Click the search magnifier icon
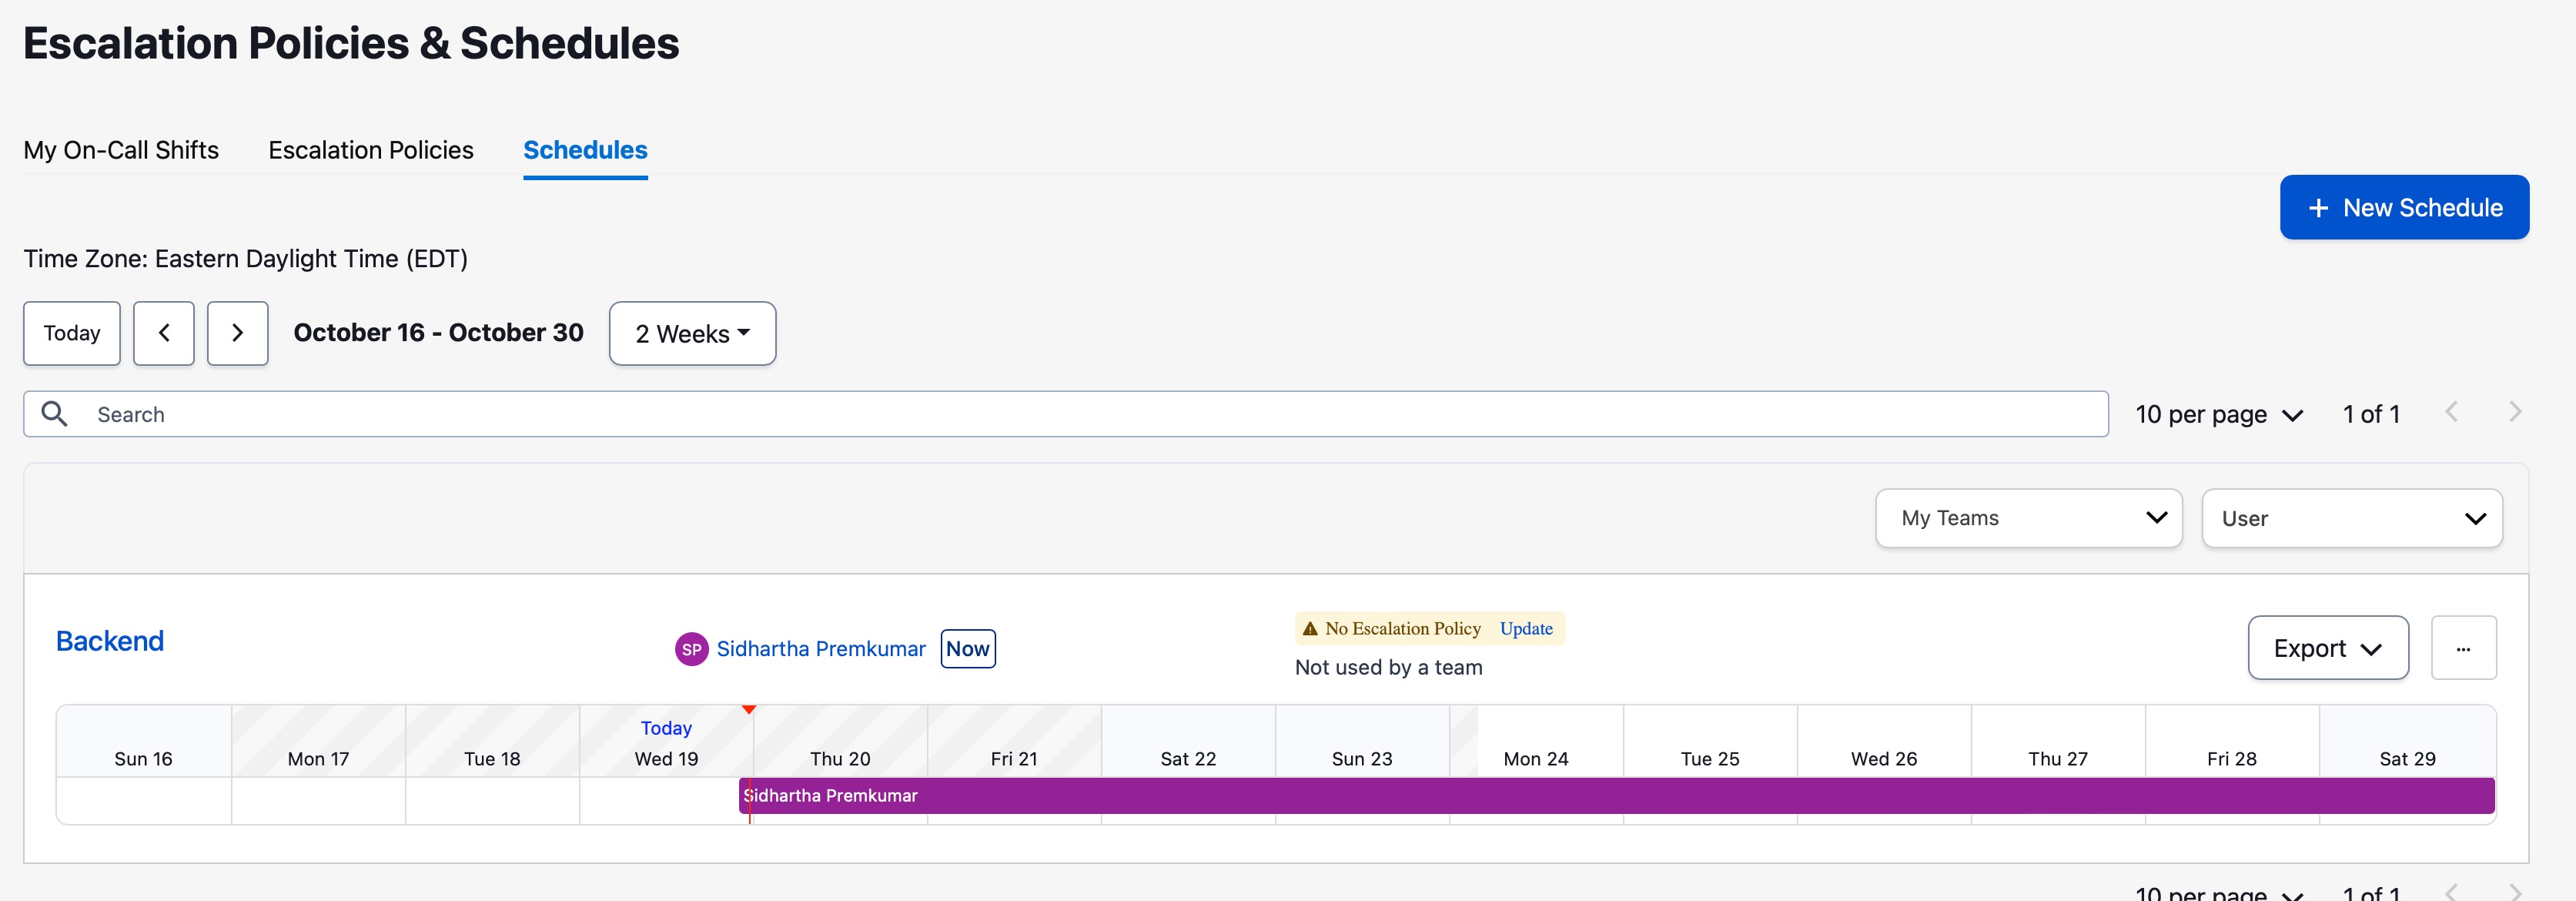The image size is (2576, 901). pyautogui.click(x=54, y=414)
